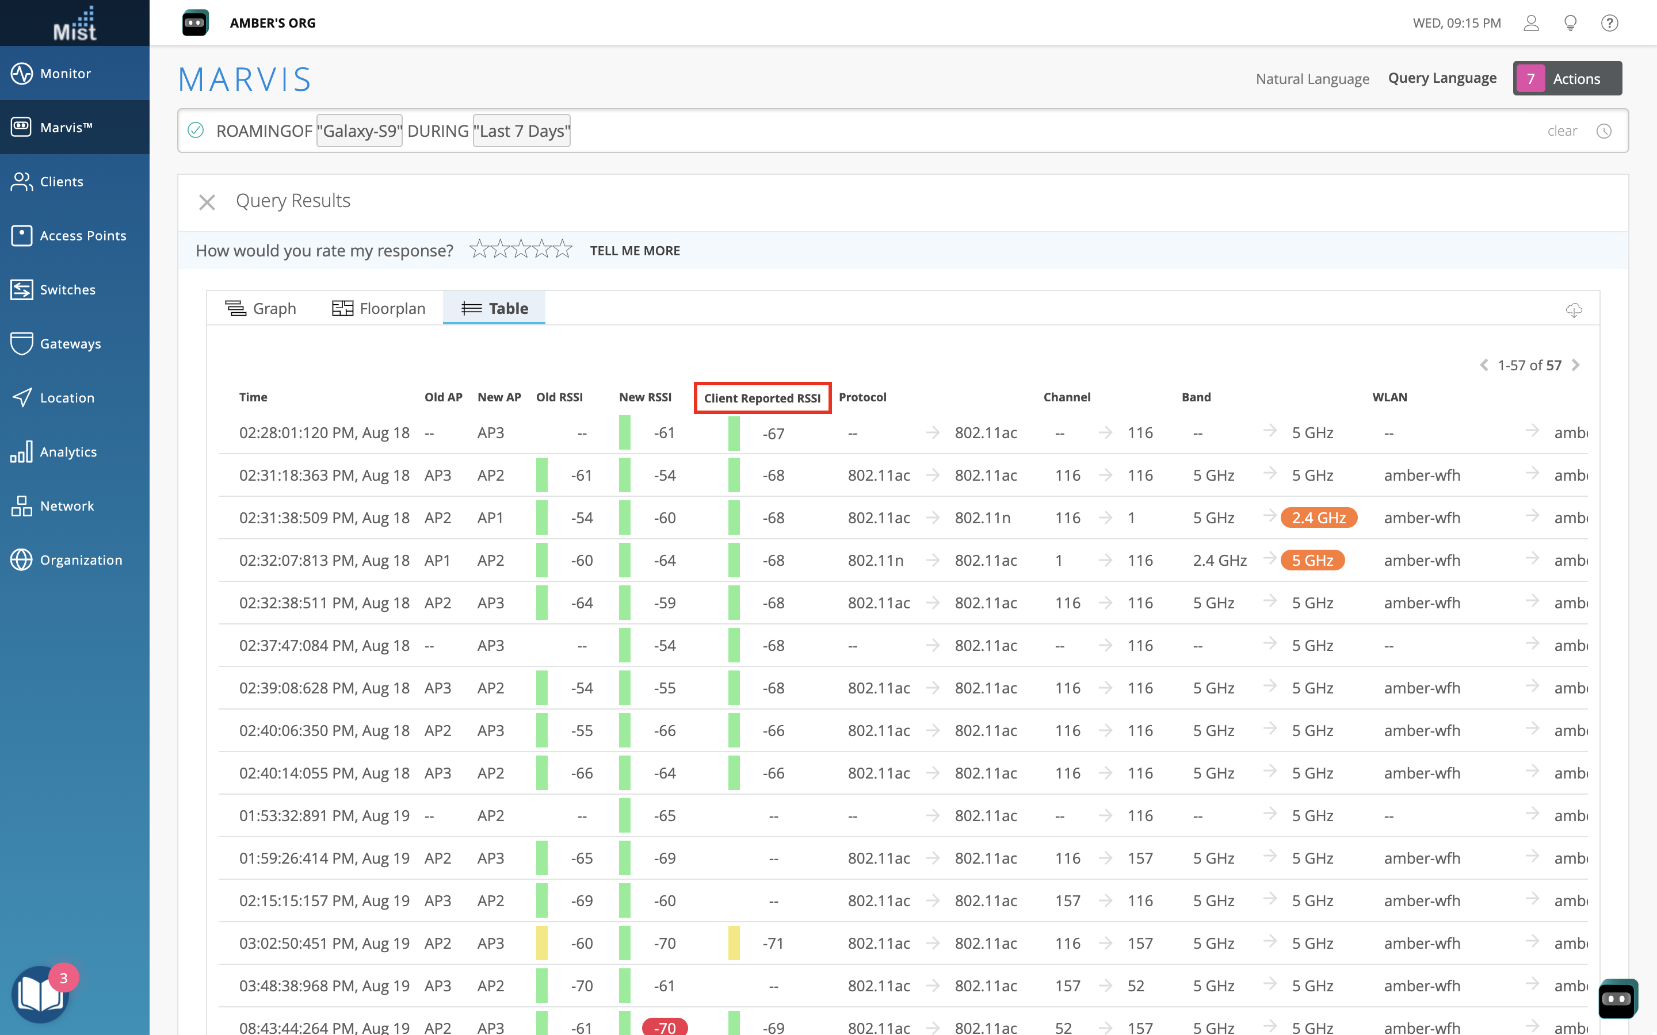Click the TELL ME MORE link
The image size is (1657, 1035).
point(635,251)
